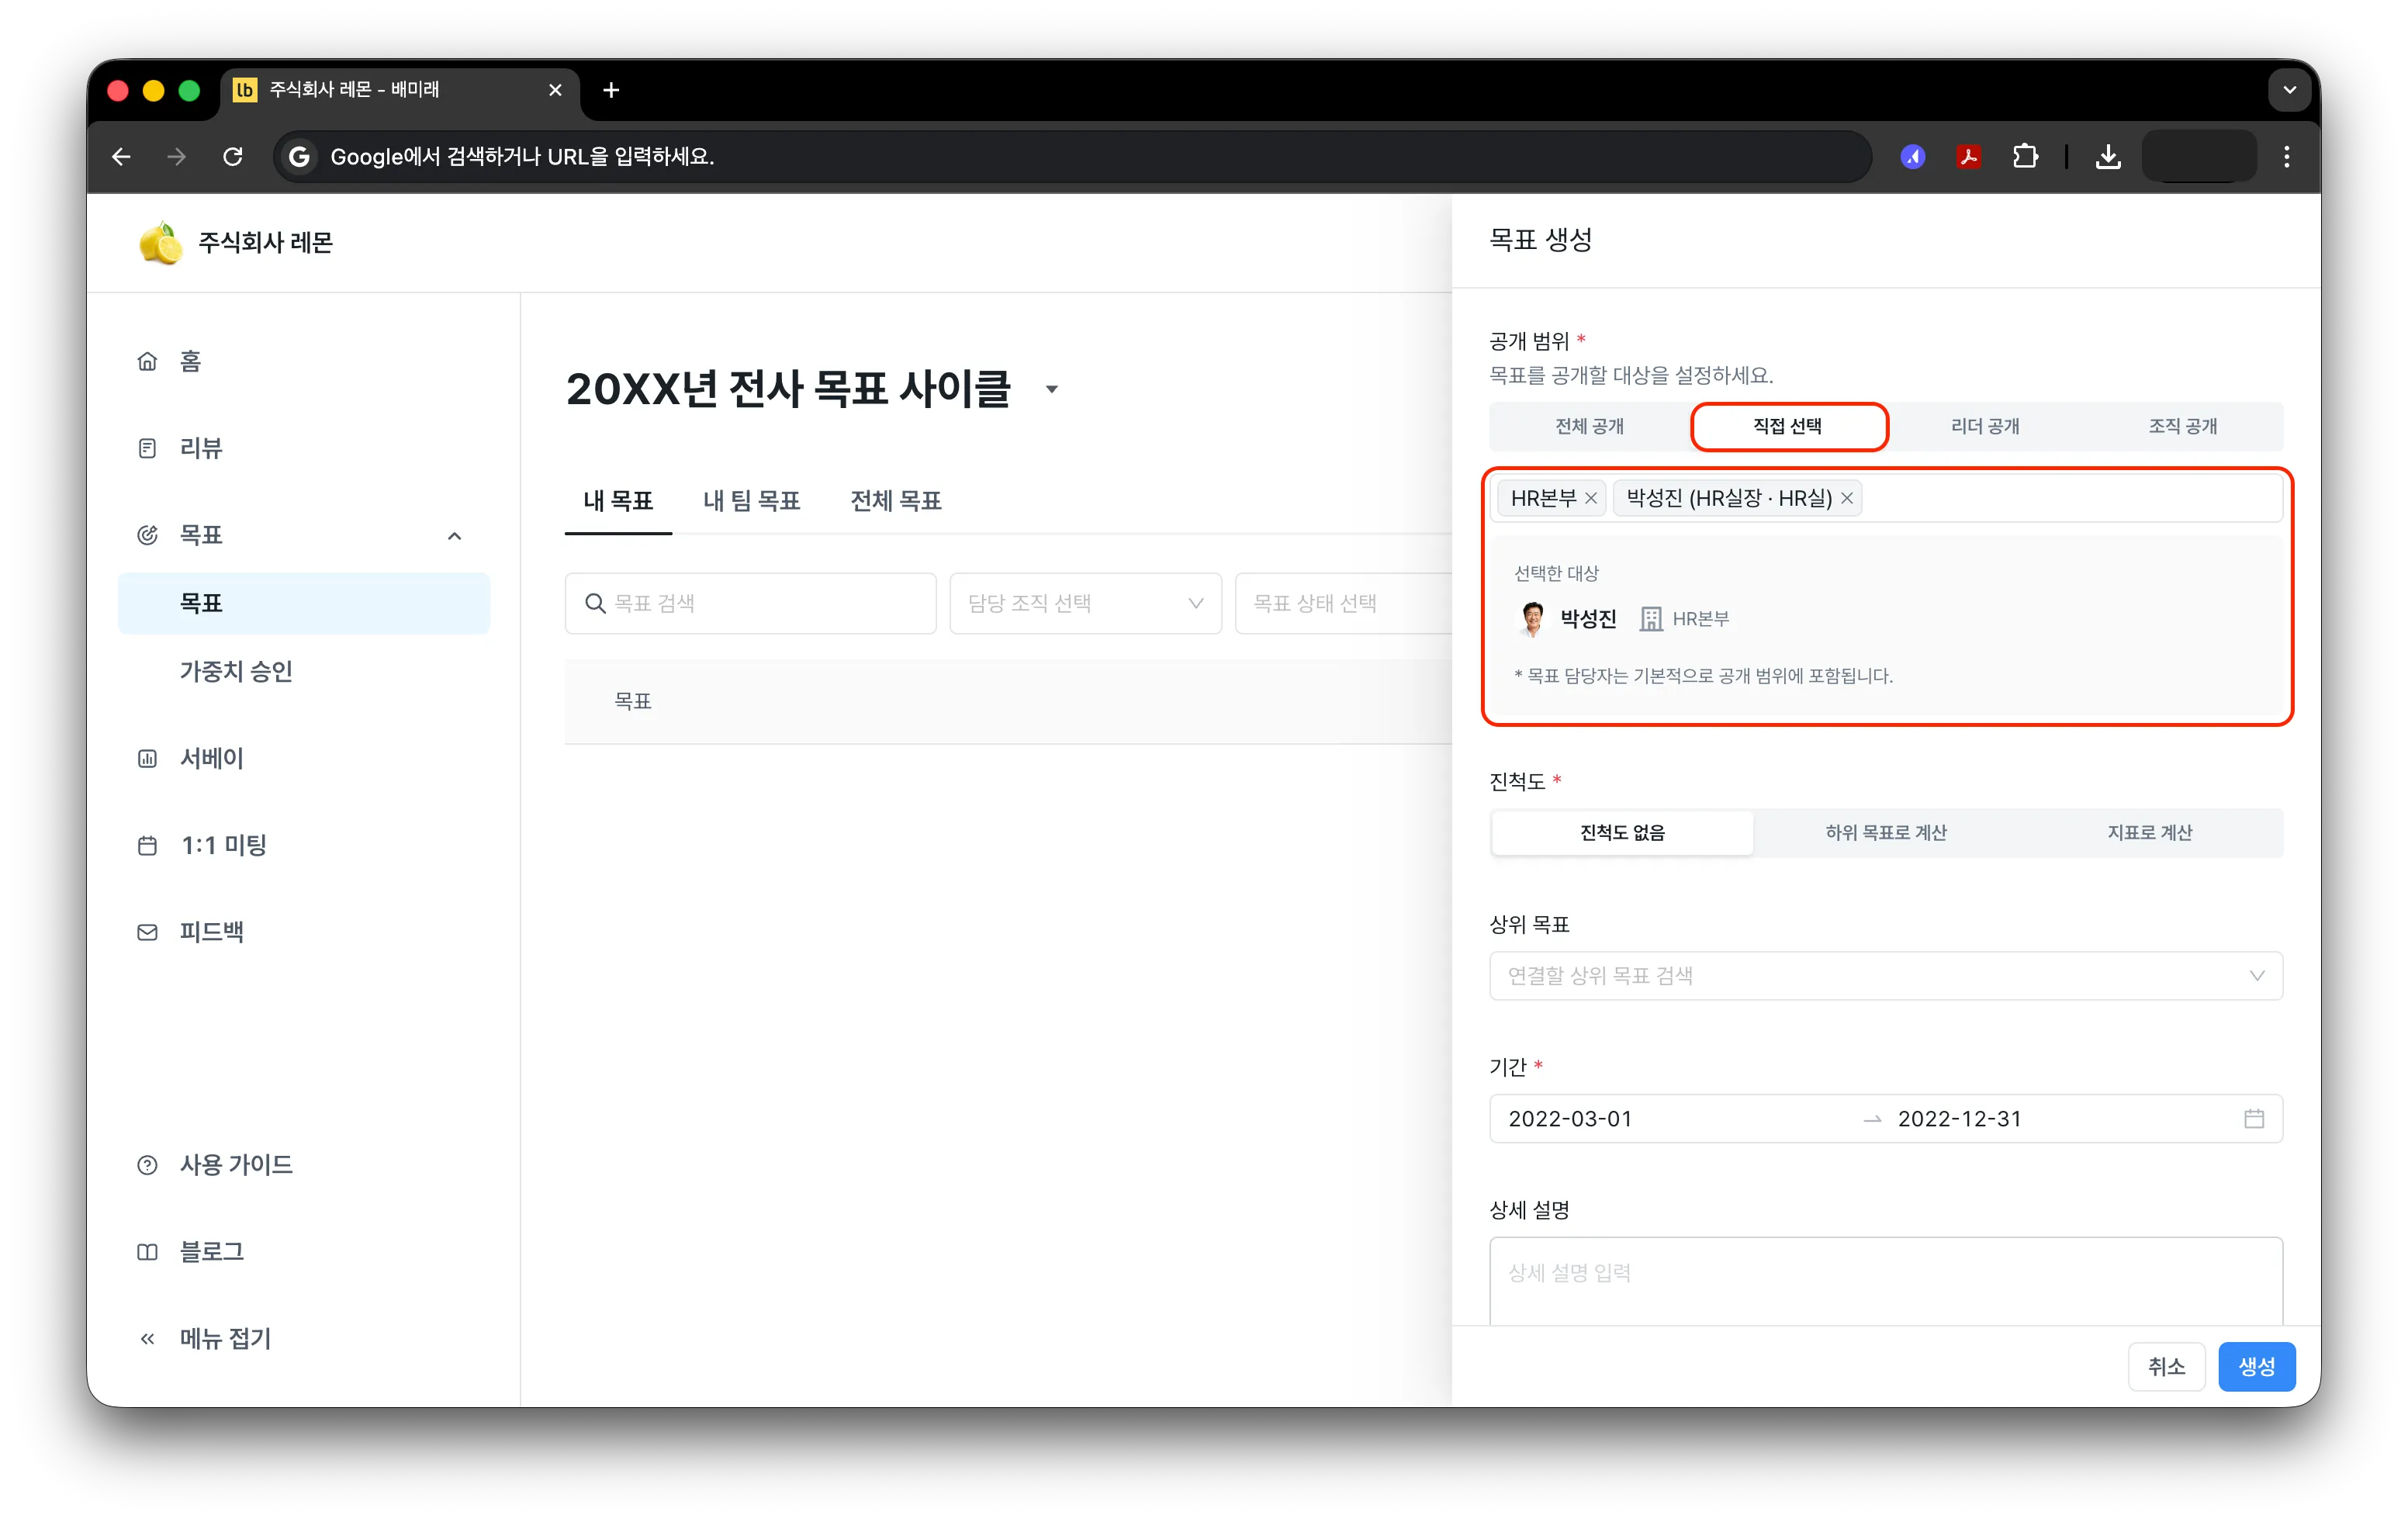Open the 목표 상태 선택 dropdown
The image size is (2408, 1522).
(x=1343, y=603)
